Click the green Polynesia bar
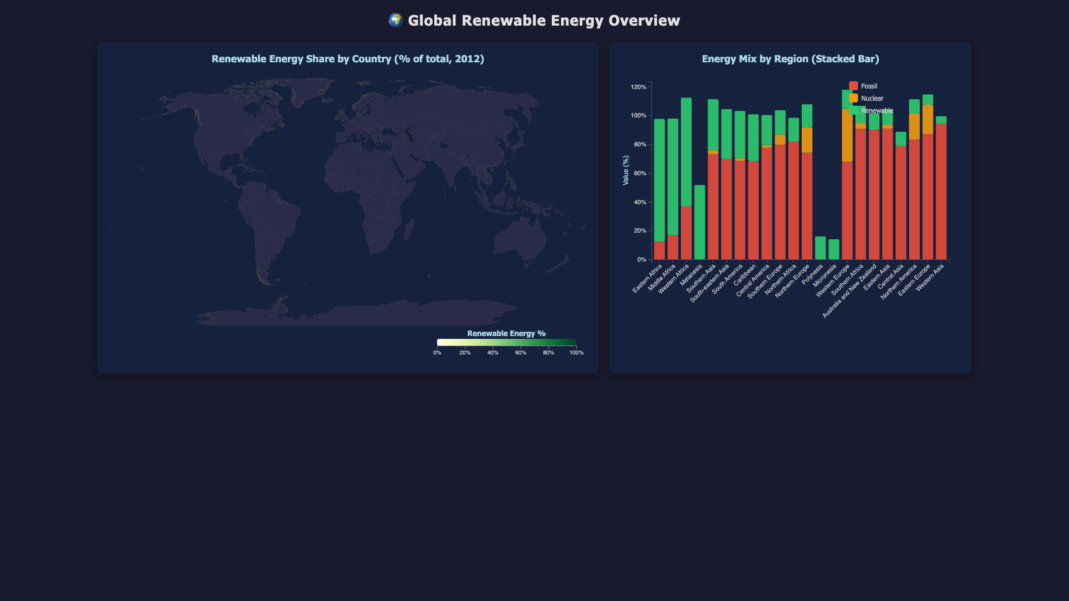1069x601 pixels. (820, 248)
